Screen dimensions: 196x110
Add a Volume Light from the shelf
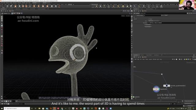pyautogui.click(x=114, y=6)
